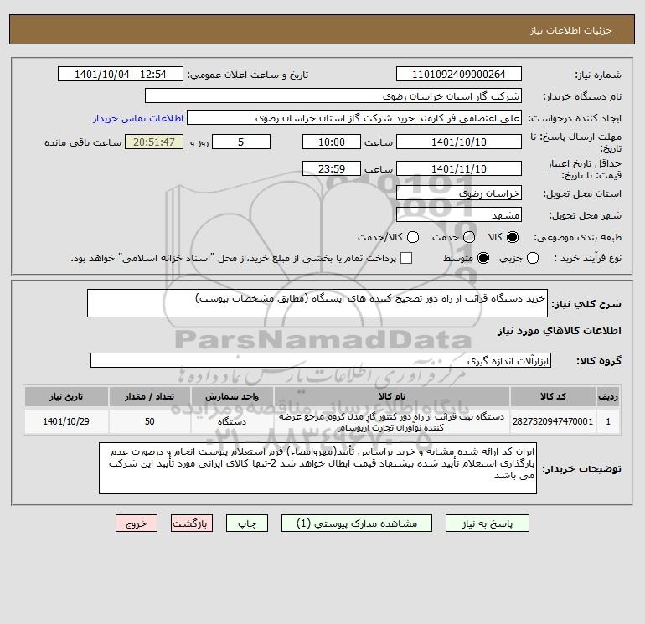Click the نام کالا column header
Screen dimensions: 645x624
click(x=392, y=396)
